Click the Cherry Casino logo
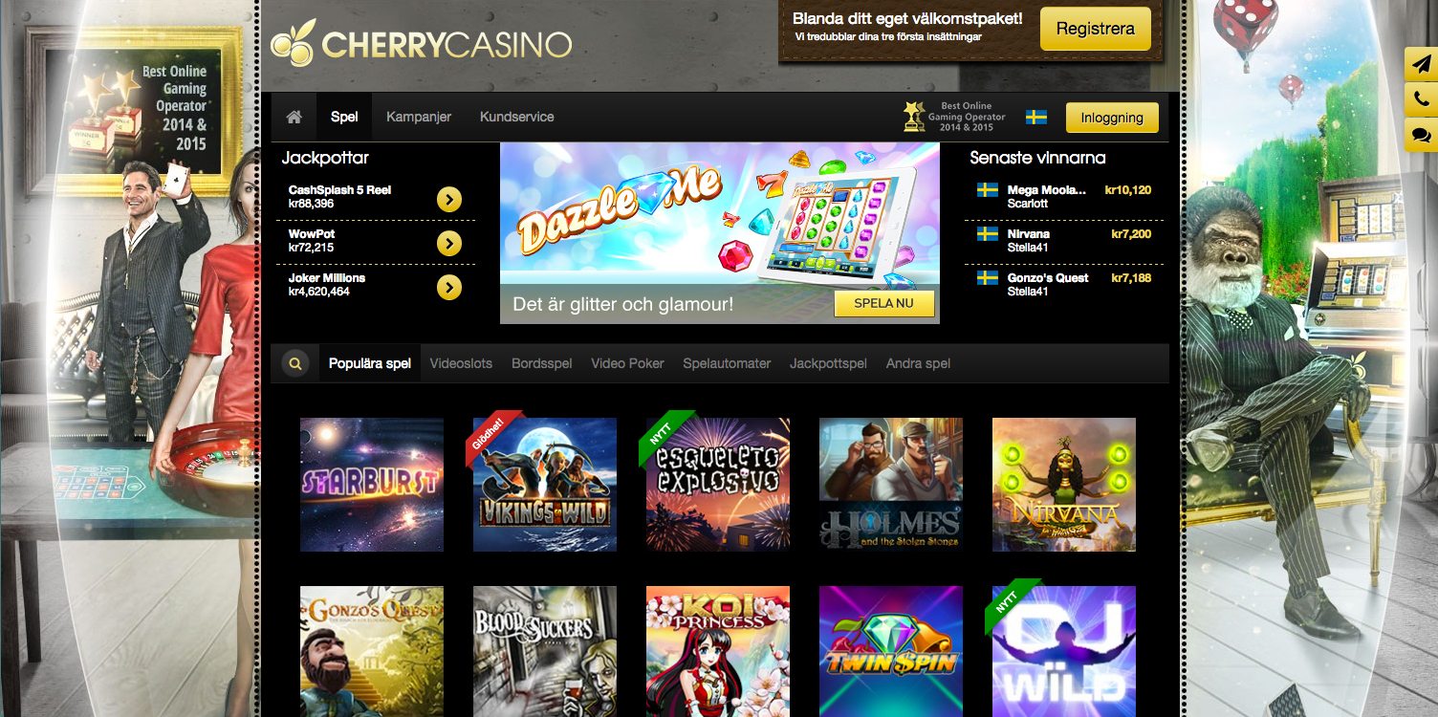 pyautogui.click(x=421, y=43)
